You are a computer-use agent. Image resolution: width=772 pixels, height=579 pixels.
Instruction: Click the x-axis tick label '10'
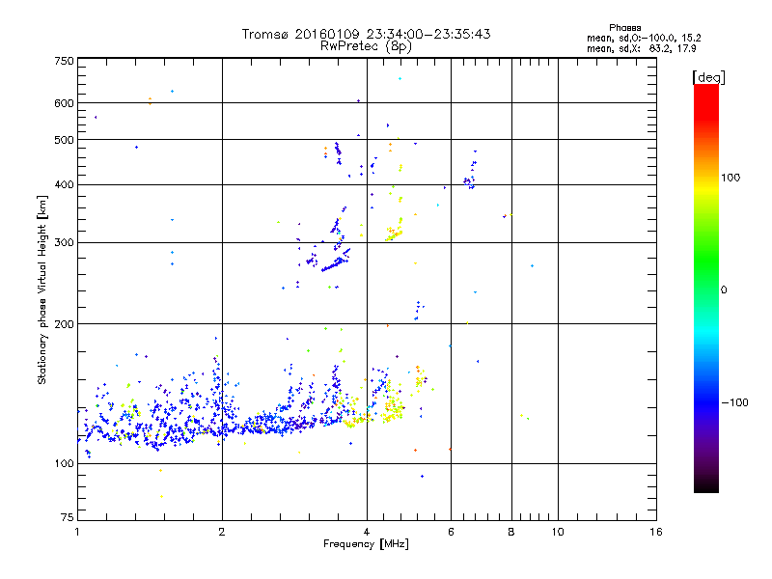pyautogui.click(x=558, y=532)
